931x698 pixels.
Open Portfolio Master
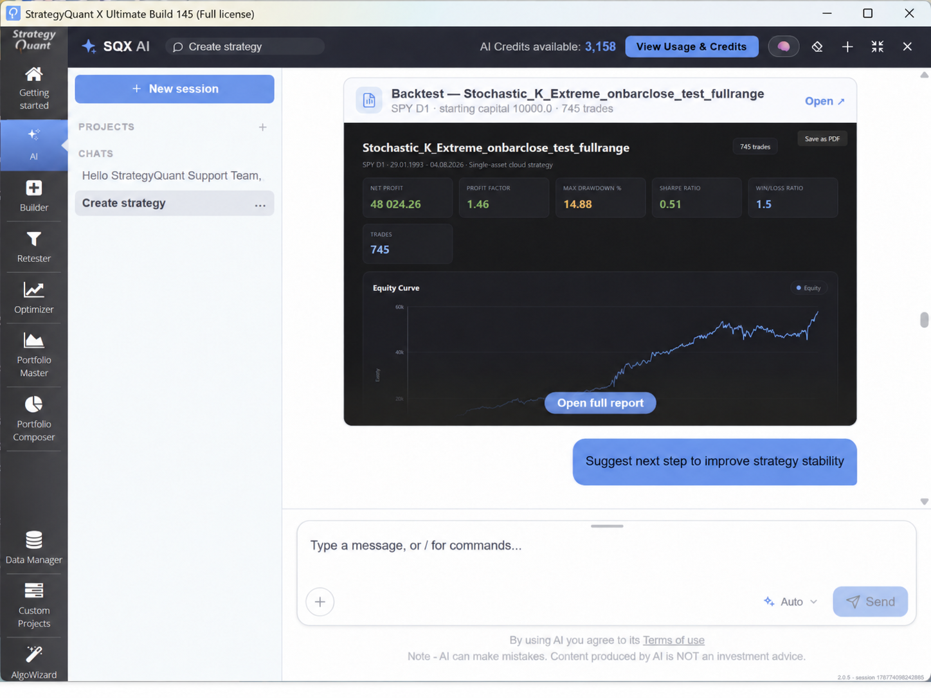pos(33,355)
